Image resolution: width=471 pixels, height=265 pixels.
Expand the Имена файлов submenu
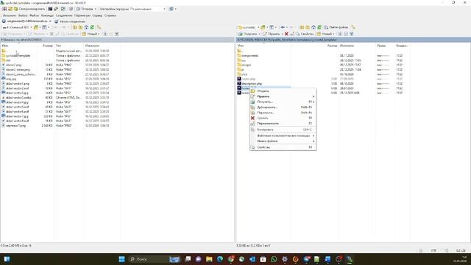(283, 141)
